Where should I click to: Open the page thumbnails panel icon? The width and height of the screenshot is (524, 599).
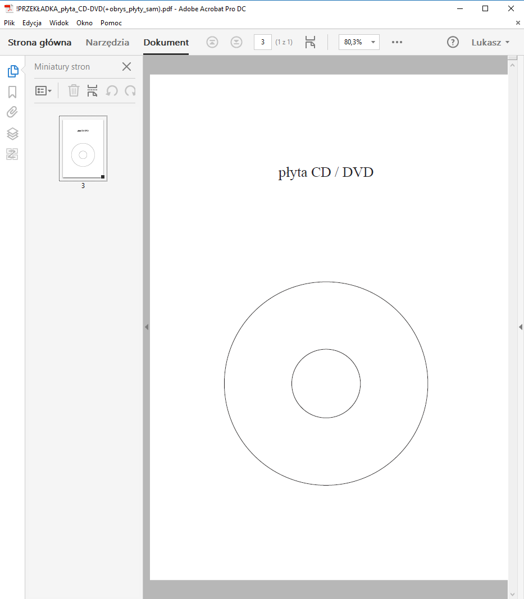(x=12, y=71)
